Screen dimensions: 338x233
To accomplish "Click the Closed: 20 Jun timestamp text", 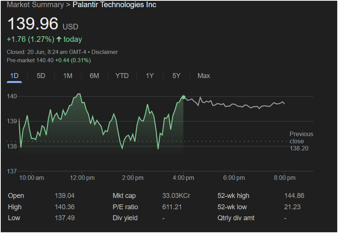I will (46, 52).
